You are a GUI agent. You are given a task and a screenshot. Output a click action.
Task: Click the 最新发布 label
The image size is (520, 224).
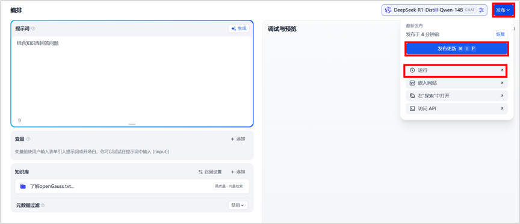[414, 26]
